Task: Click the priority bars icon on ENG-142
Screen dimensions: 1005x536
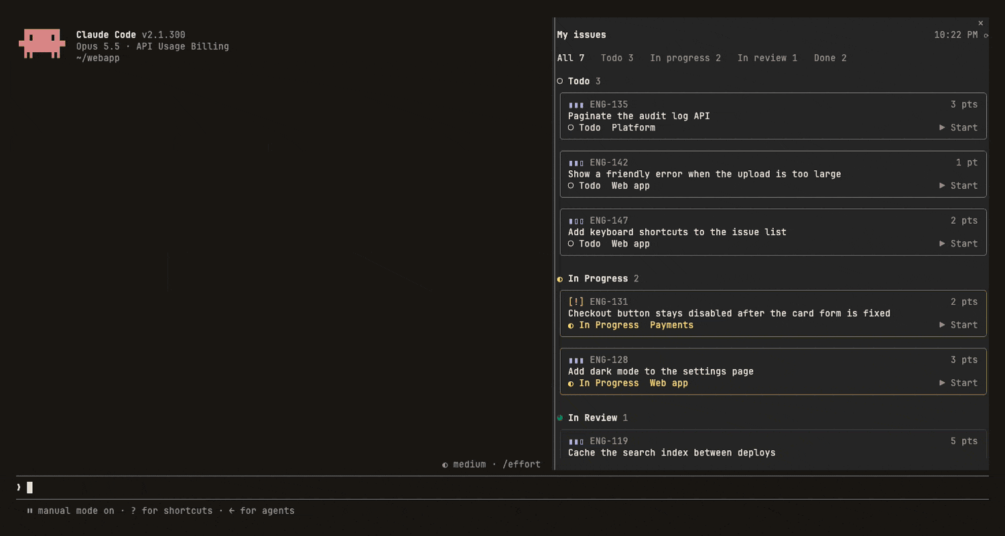Action: tap(576, 163)
